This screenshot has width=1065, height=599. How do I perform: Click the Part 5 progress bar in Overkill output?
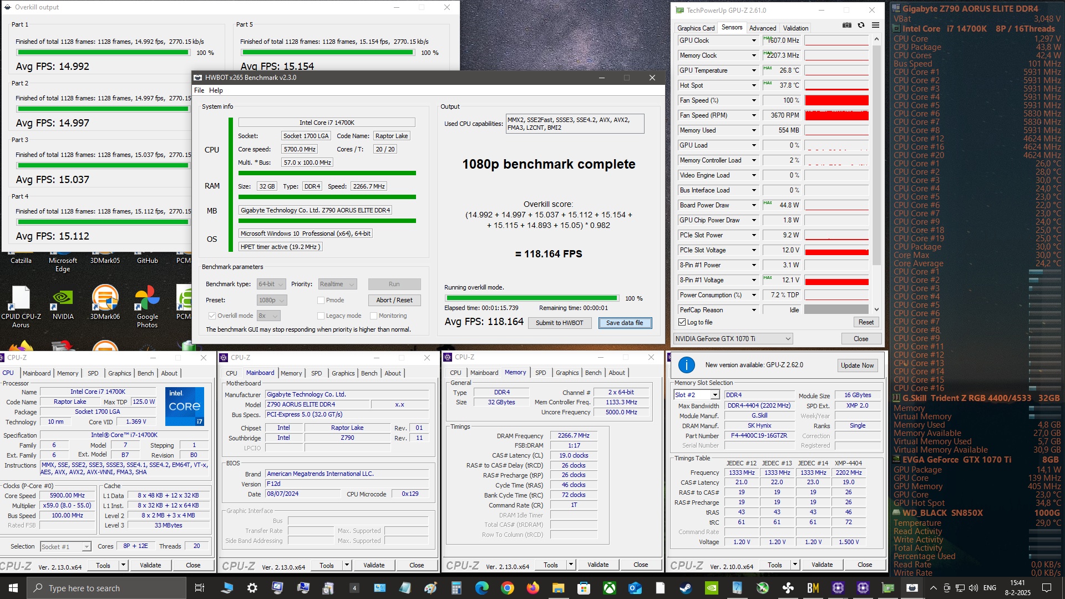coord(328,53)
